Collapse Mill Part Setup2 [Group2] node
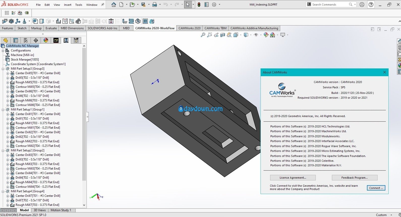 tap(3, 150)
